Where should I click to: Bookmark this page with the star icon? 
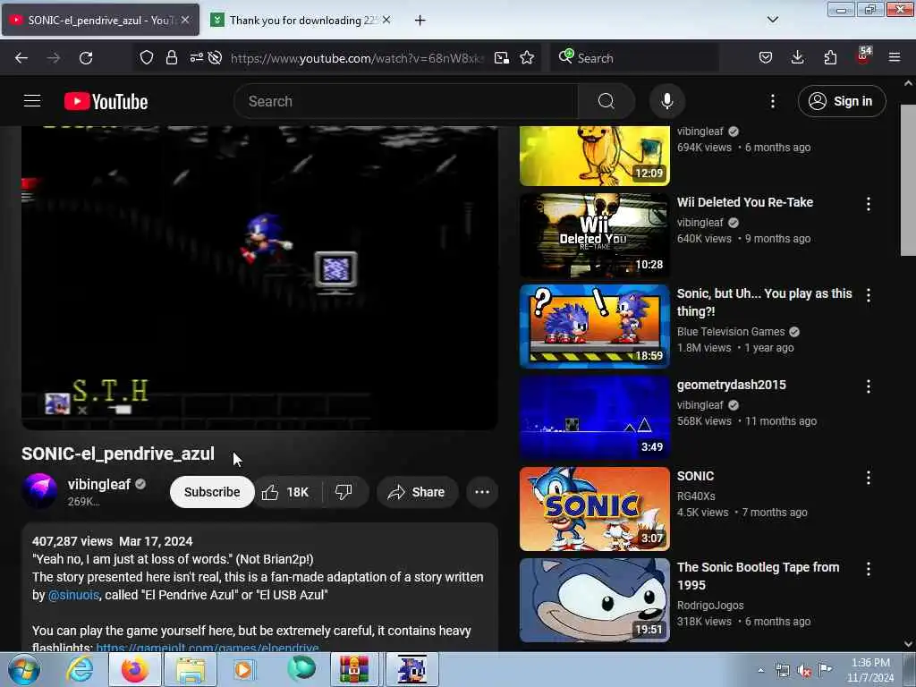[x=527, y=57]
